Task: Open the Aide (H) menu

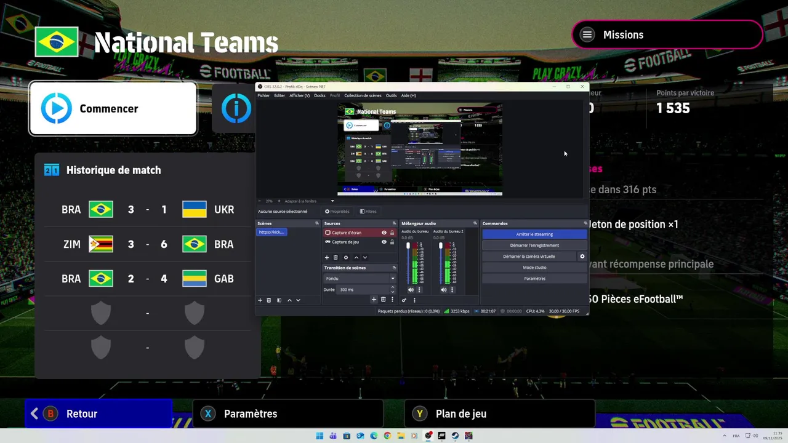Action: 409,95
